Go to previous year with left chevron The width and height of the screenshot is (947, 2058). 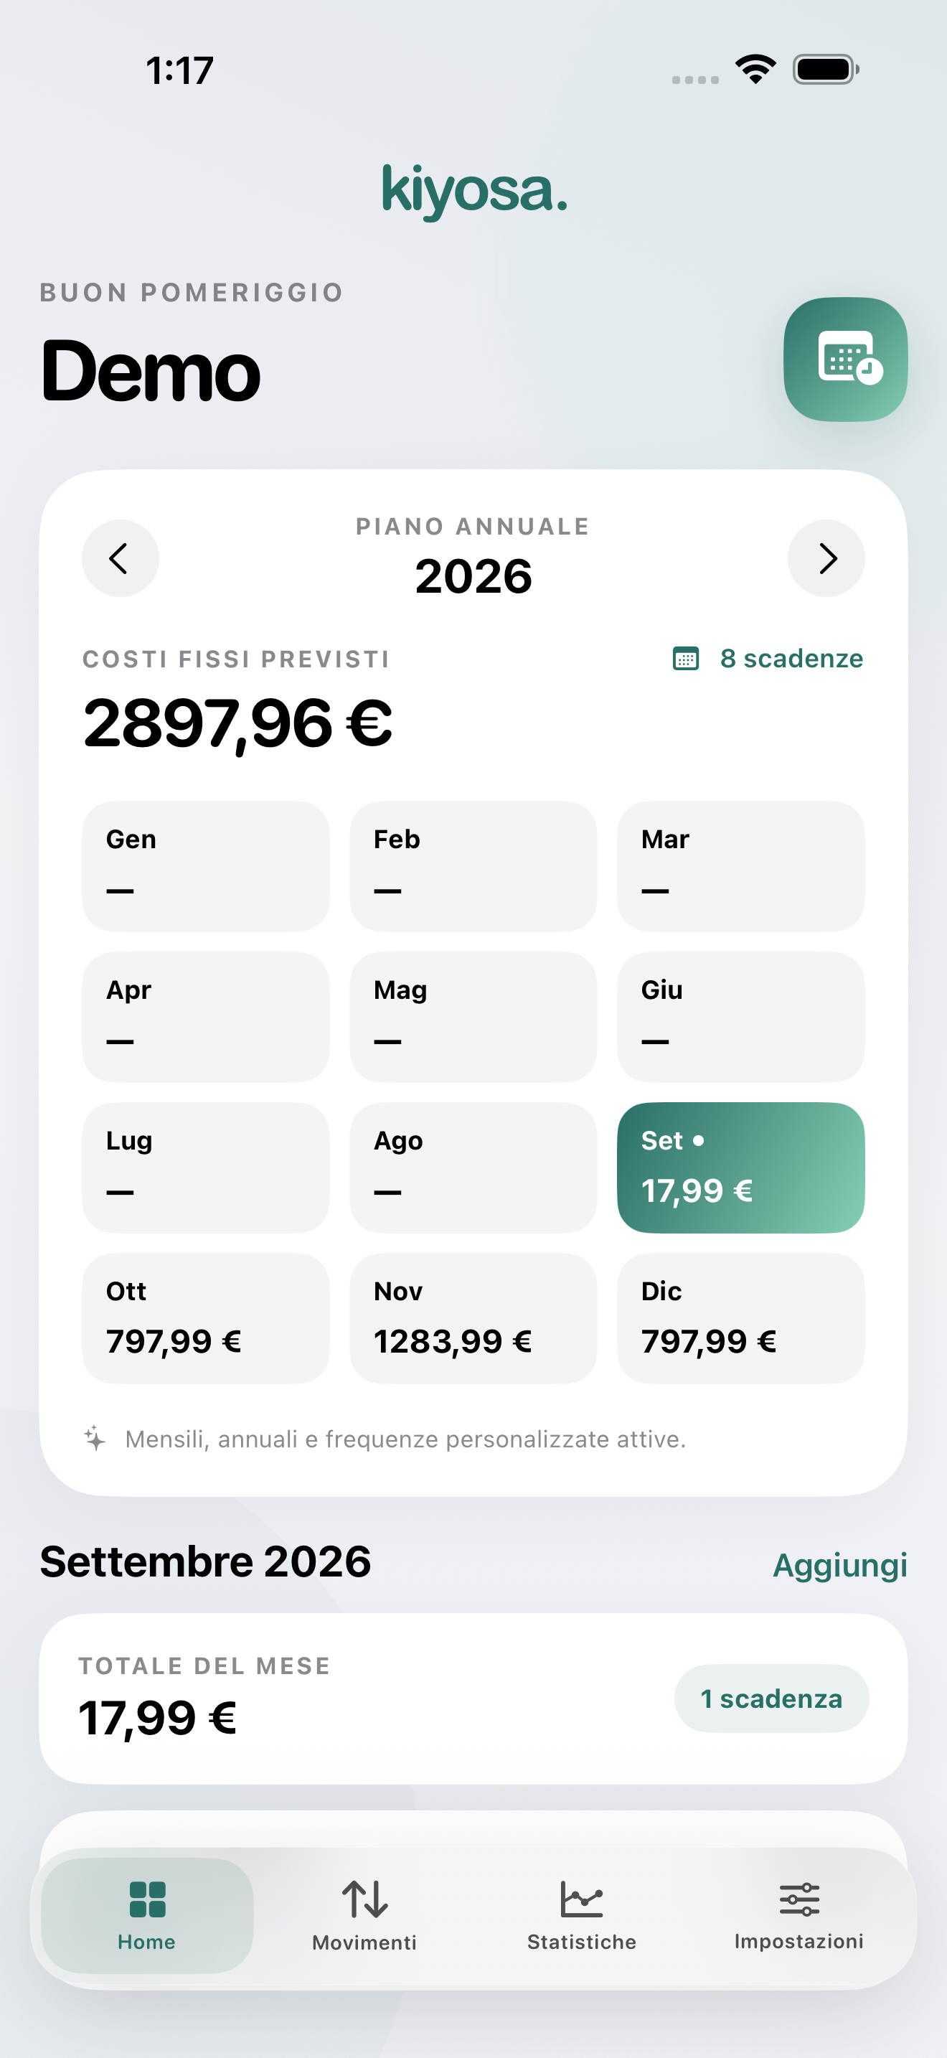[120, 558]
